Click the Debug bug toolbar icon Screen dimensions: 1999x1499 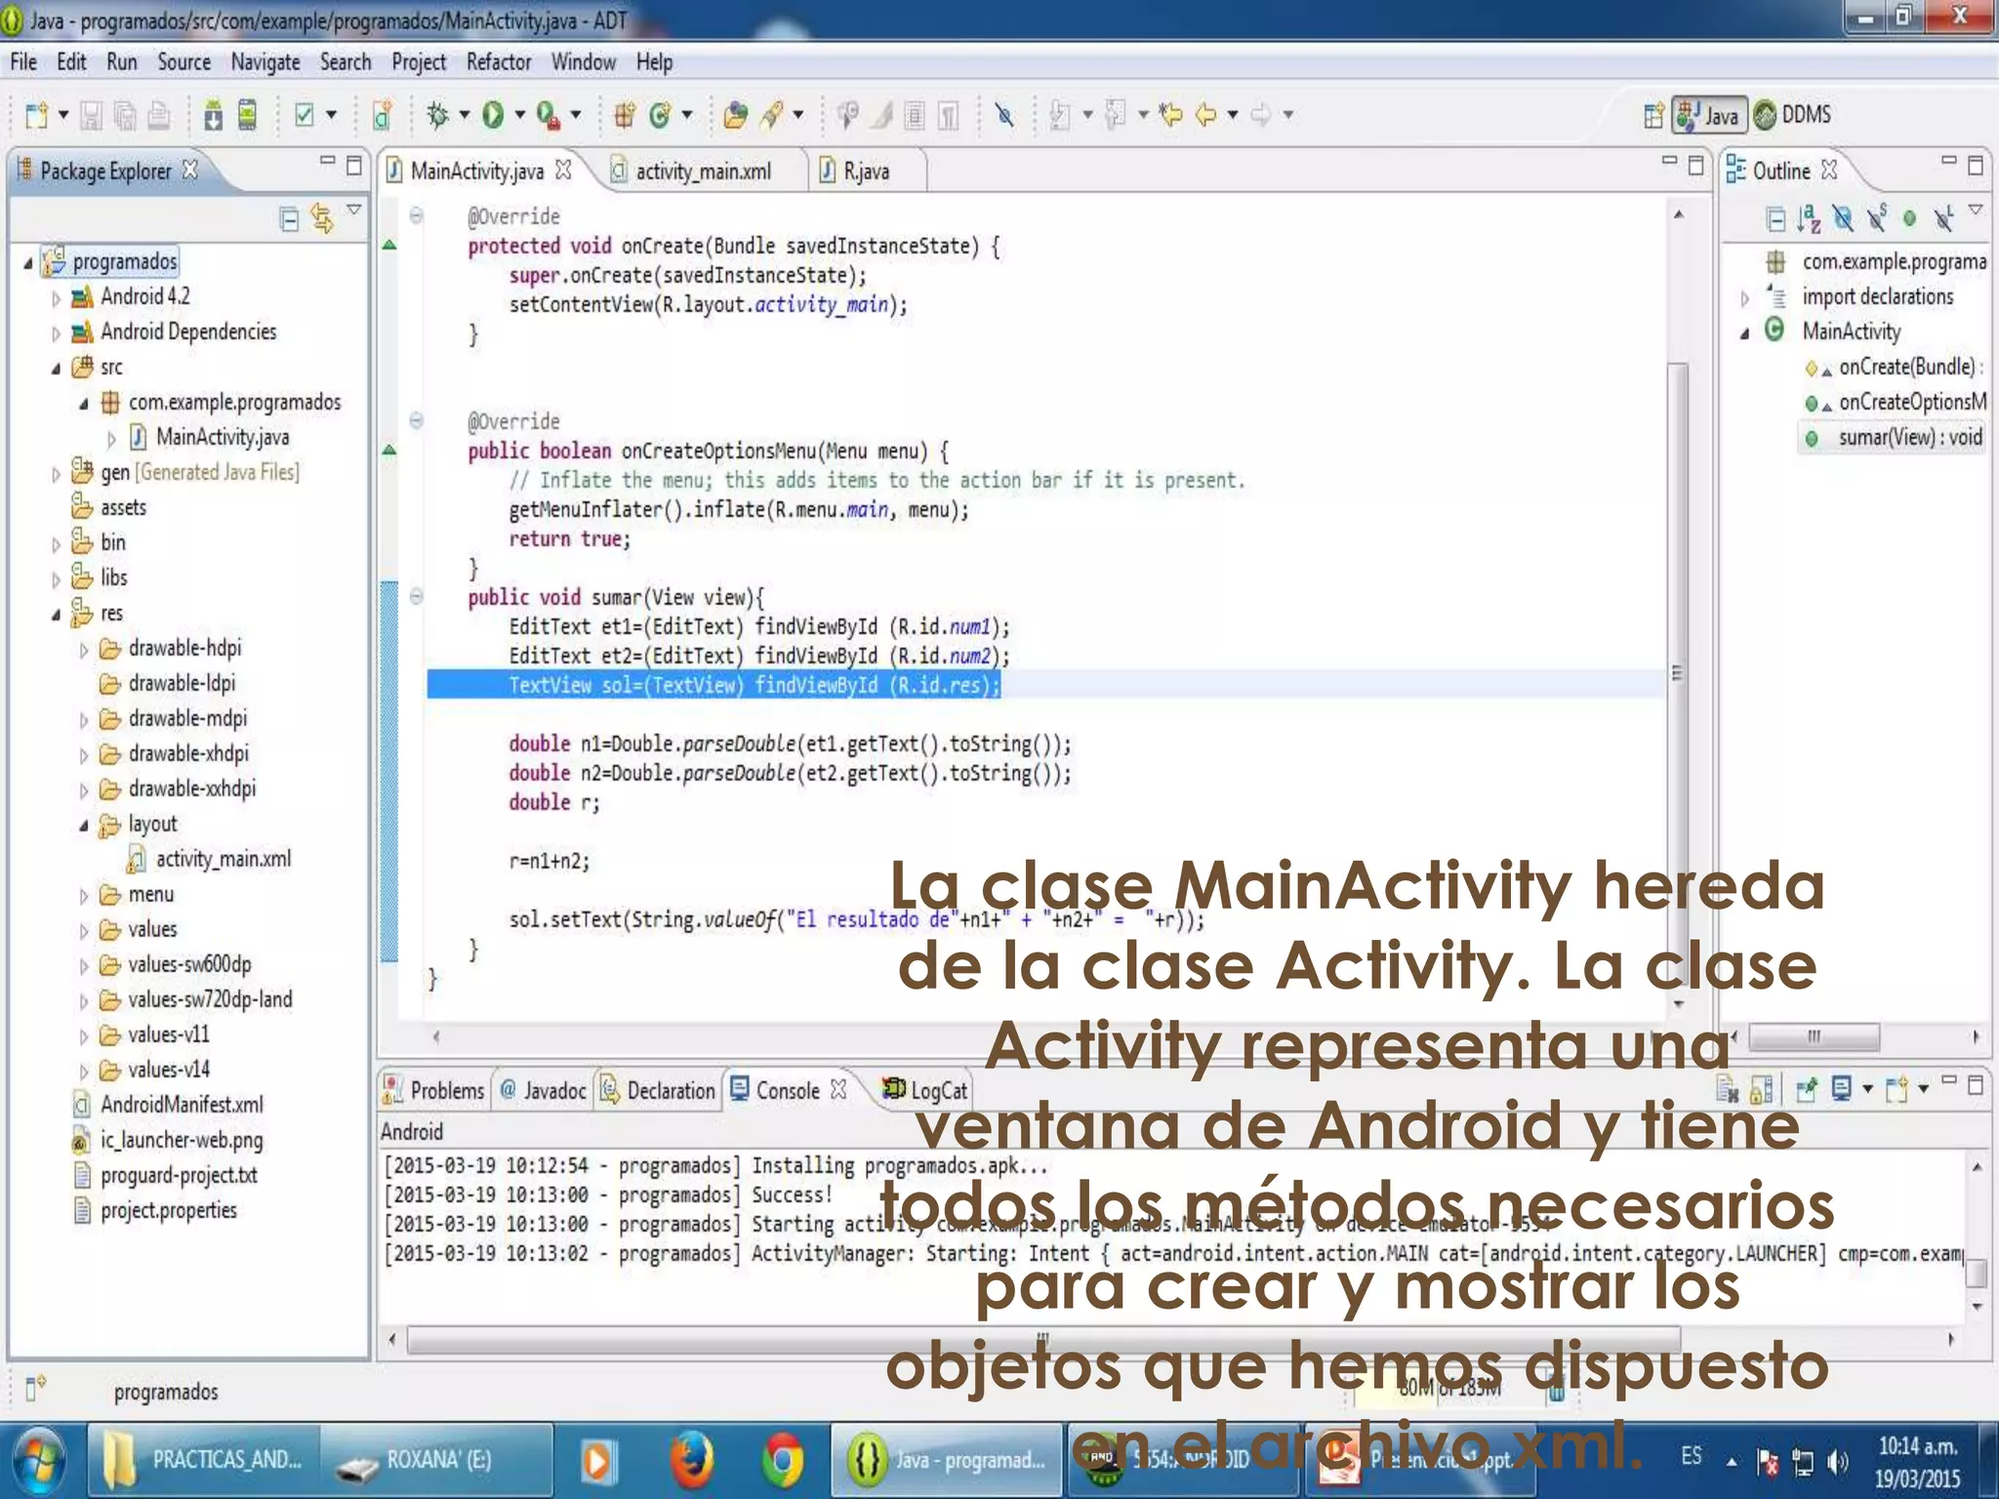[437, 115]
